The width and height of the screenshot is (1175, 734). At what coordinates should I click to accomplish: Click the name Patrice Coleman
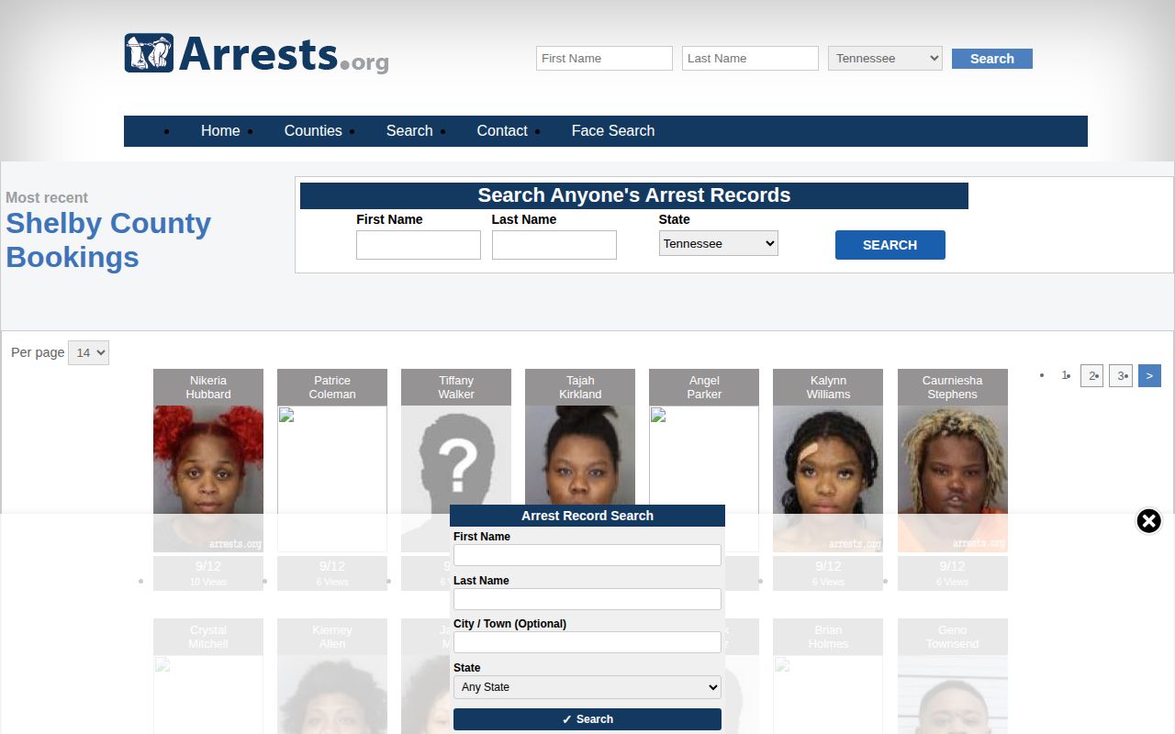pyautogui.click(x=332, y=387)
